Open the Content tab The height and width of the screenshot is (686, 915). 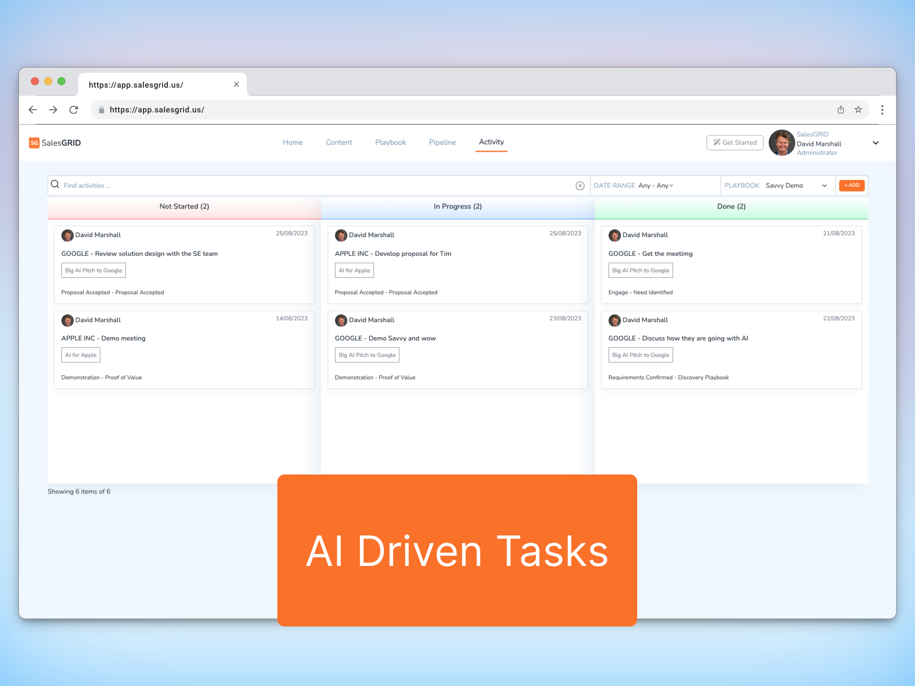coord(339,142)
